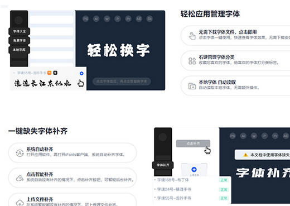This screenshot has height=206, width=290.
Task: Click blue plus upload icon above 上传文件
Action: pyautogui.click(x=194, y=170)
